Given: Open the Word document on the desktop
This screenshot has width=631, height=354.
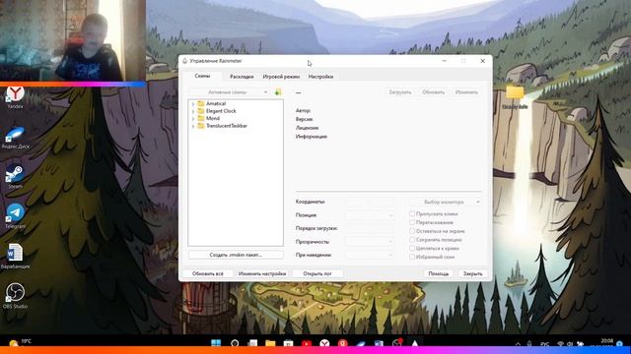Looking at the screenshot, I should 15,256.
